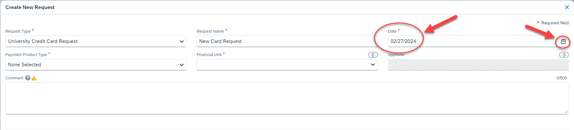574x130 pixels.
Task: Click the Comment yellow warning triangle icon
Action: pyautogui.click(x=34, y=78)
